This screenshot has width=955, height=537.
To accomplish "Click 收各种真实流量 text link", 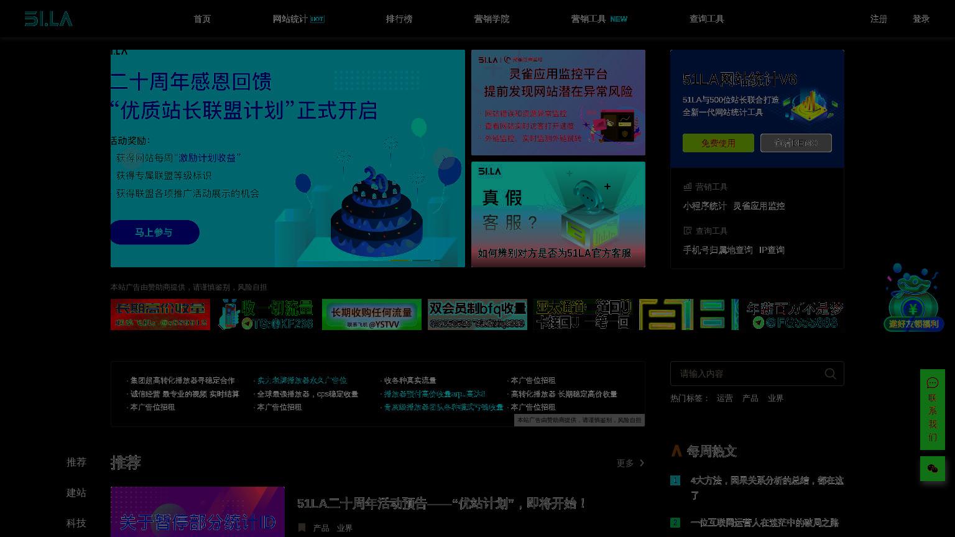I will tap(410, 380).
